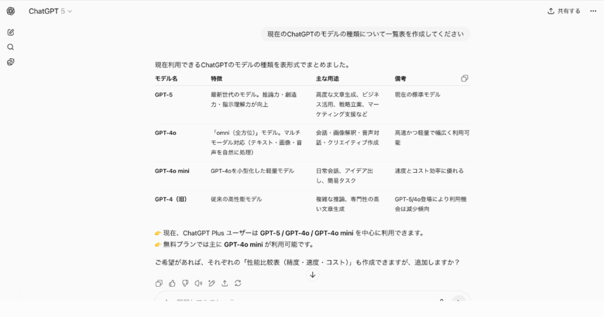Click the 特徴 column header

click(x=216, y=78)
